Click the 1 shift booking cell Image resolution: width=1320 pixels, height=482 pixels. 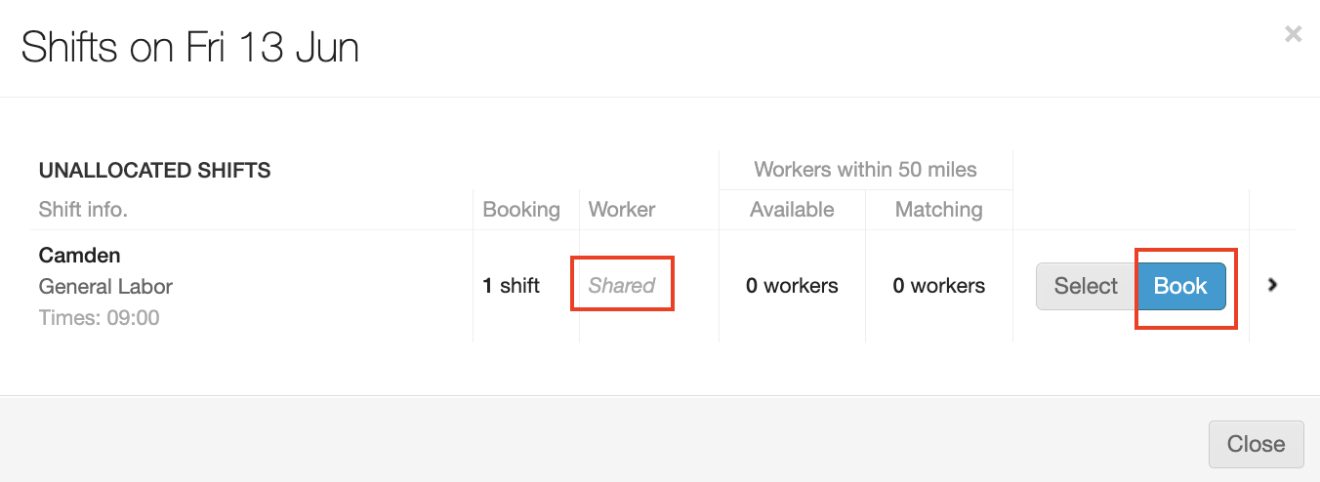[512, 286]
